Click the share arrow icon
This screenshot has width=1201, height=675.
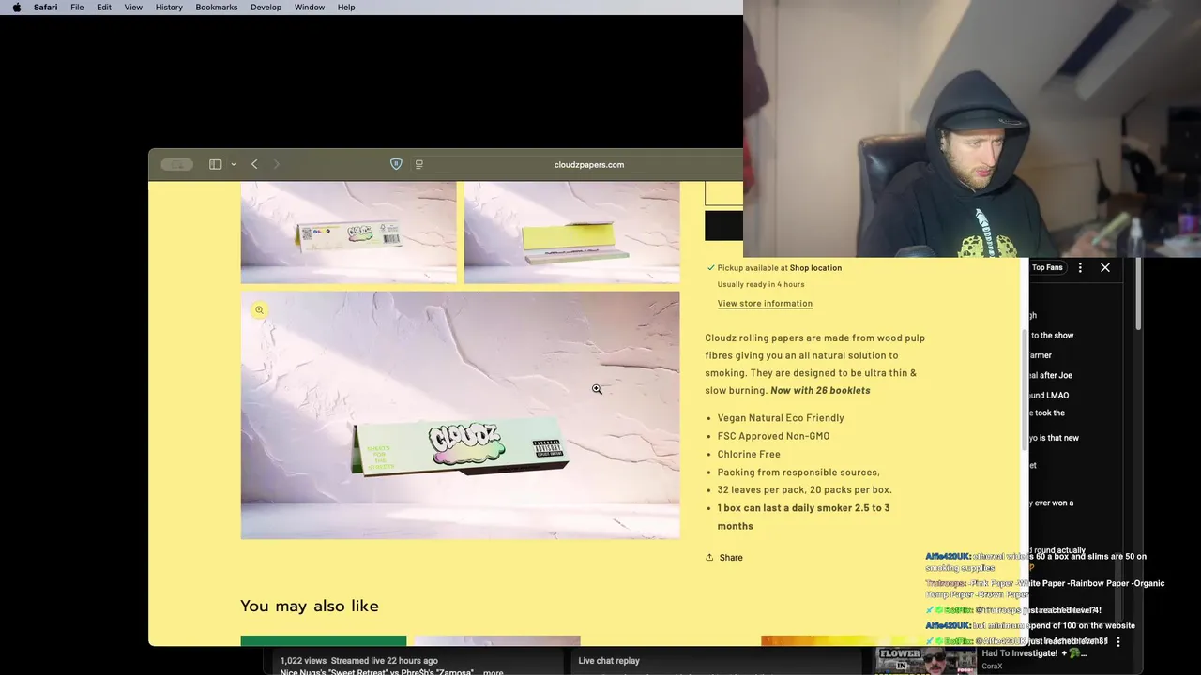709,557
